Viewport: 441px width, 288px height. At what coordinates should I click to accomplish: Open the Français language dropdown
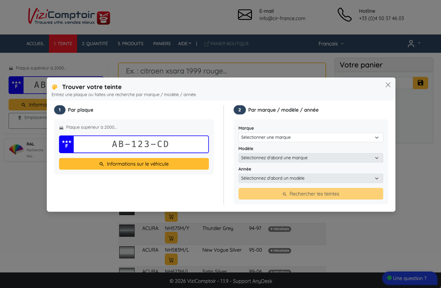(x=331, y=44)
